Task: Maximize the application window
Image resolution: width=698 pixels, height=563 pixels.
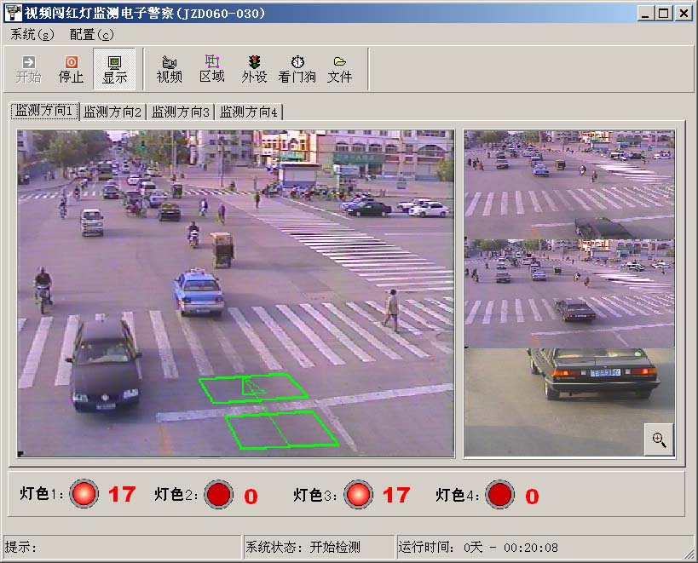Action: (x=663, y=14)
